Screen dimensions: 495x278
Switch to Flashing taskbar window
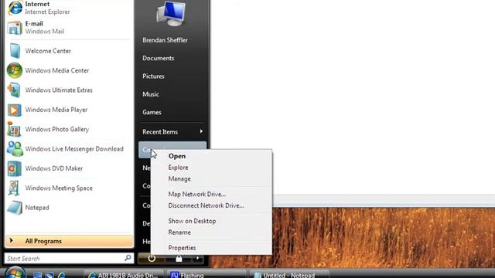(207, 274)
